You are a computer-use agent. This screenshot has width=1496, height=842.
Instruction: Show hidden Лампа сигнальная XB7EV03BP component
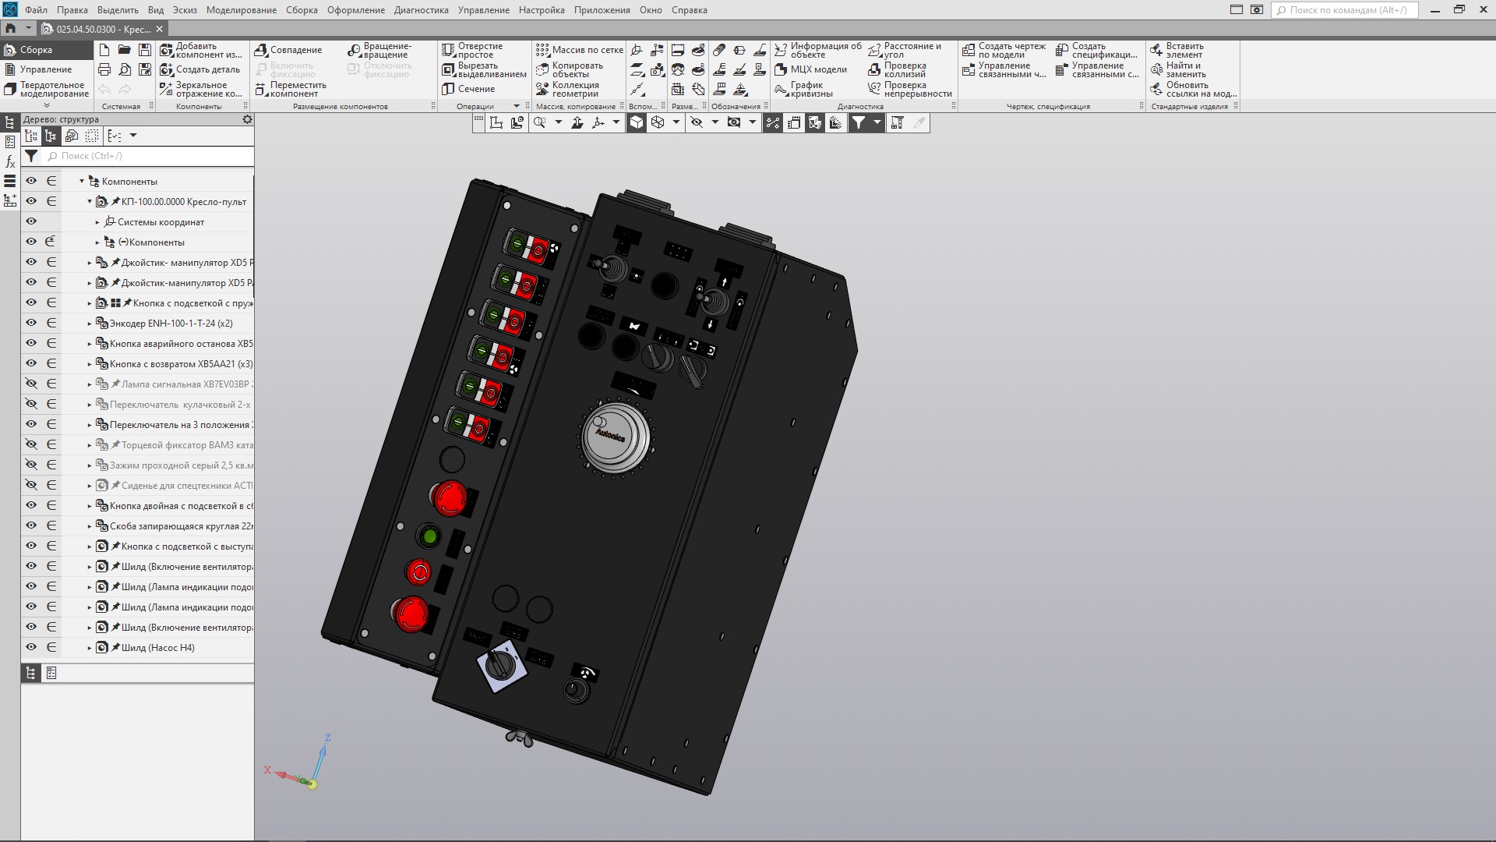coord(31,384)
